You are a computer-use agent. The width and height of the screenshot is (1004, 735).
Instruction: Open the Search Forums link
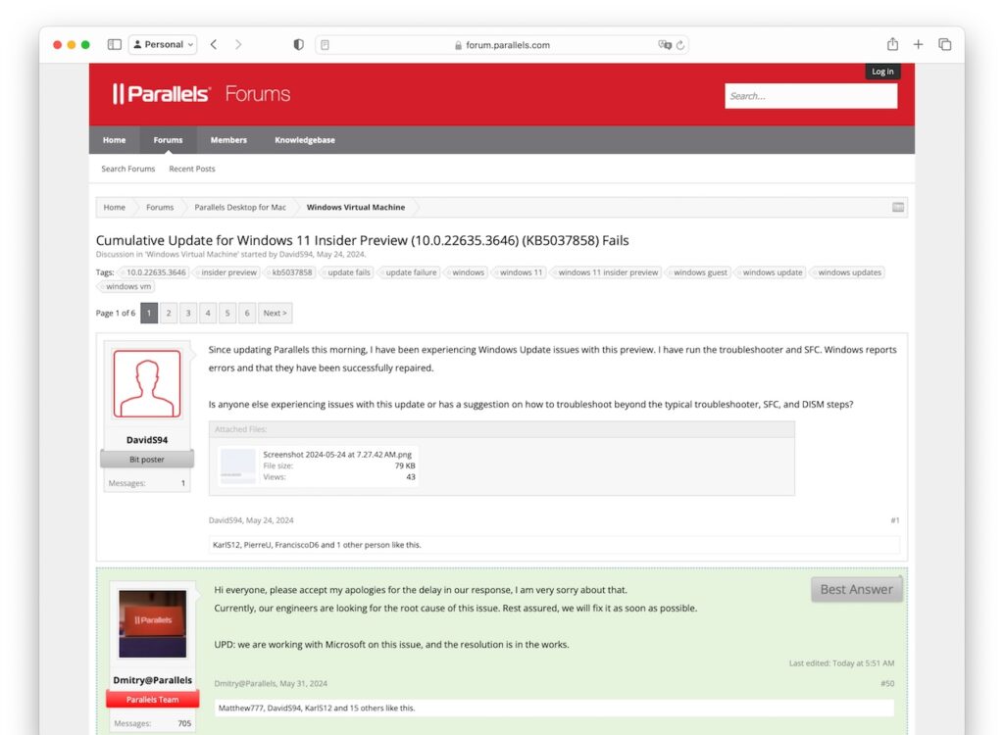pyautogui.click(x=127, y=169)
